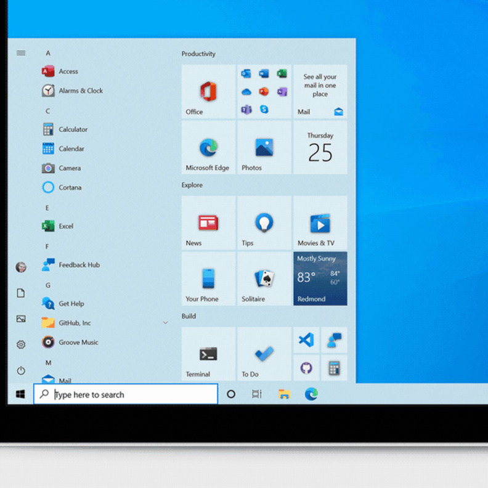
Task: Launch Microsoft Edge from the Productivity tiles
Action: tap(208, 147)
